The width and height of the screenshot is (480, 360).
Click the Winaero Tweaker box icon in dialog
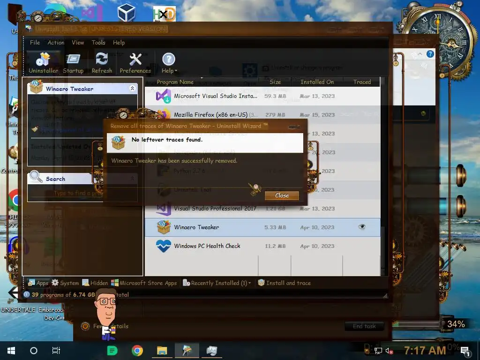pyautogui.click(x=119, y=142)
